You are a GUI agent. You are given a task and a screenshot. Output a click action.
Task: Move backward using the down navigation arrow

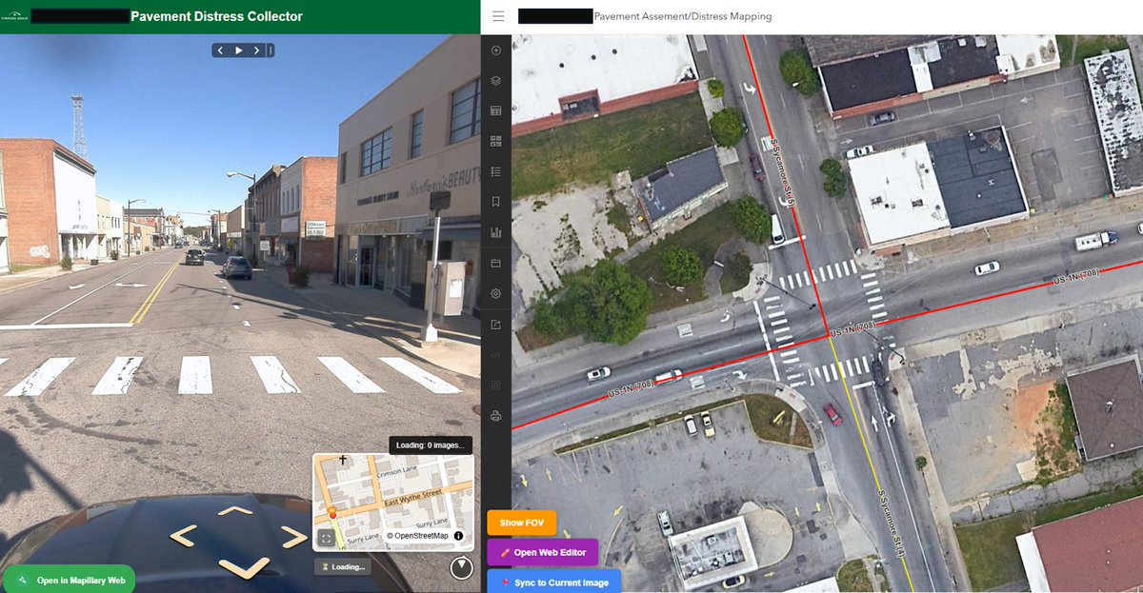point(245,568)
